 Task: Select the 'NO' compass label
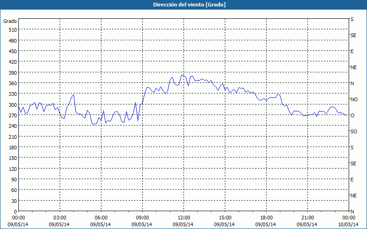coord(354,99)
